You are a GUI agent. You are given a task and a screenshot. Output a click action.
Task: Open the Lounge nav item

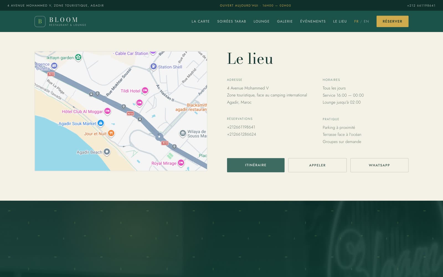tap(261, 21)
